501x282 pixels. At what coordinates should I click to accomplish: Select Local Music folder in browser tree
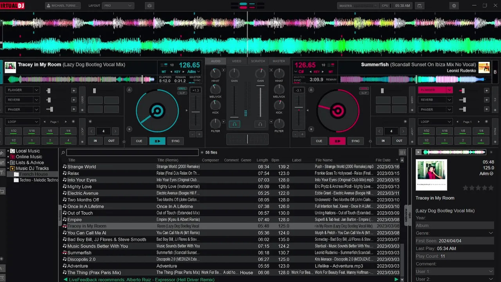point(28,151)
